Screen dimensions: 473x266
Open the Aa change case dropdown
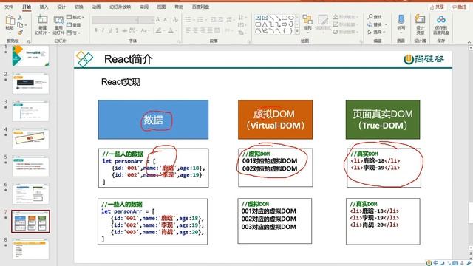click(145, 30)
